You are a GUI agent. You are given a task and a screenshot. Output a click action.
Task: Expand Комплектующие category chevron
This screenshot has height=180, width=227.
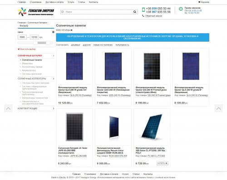pyautogui.click(x=54, y=108)
